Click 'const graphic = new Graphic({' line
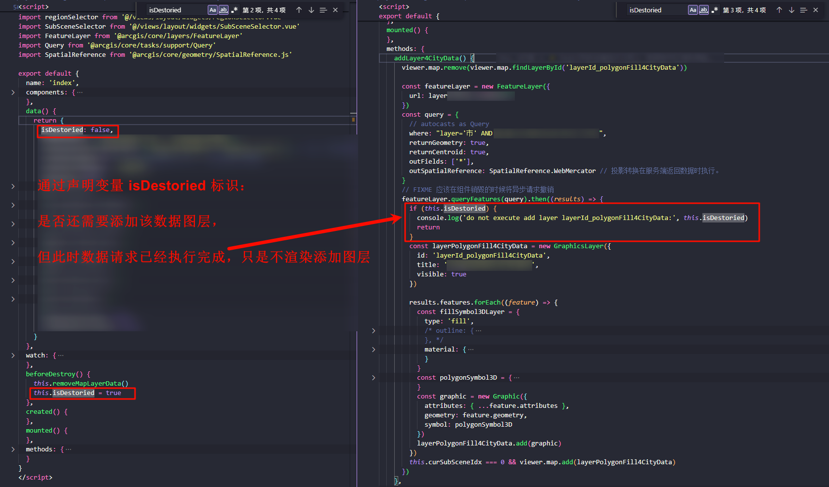This screenshot has height=487, width=829. 472,397
